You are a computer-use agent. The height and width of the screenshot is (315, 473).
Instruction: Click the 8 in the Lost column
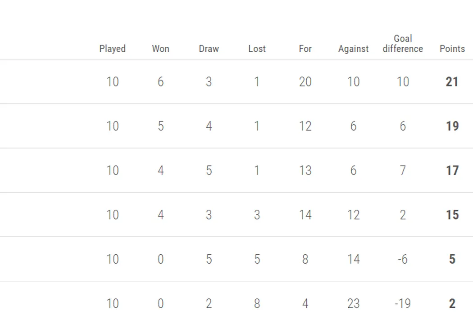[x=257, y=304]
